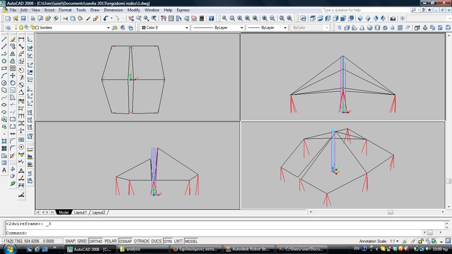Open the Dimension menu
This screenshot has width=452, height=254.
(x=113, y=10)
